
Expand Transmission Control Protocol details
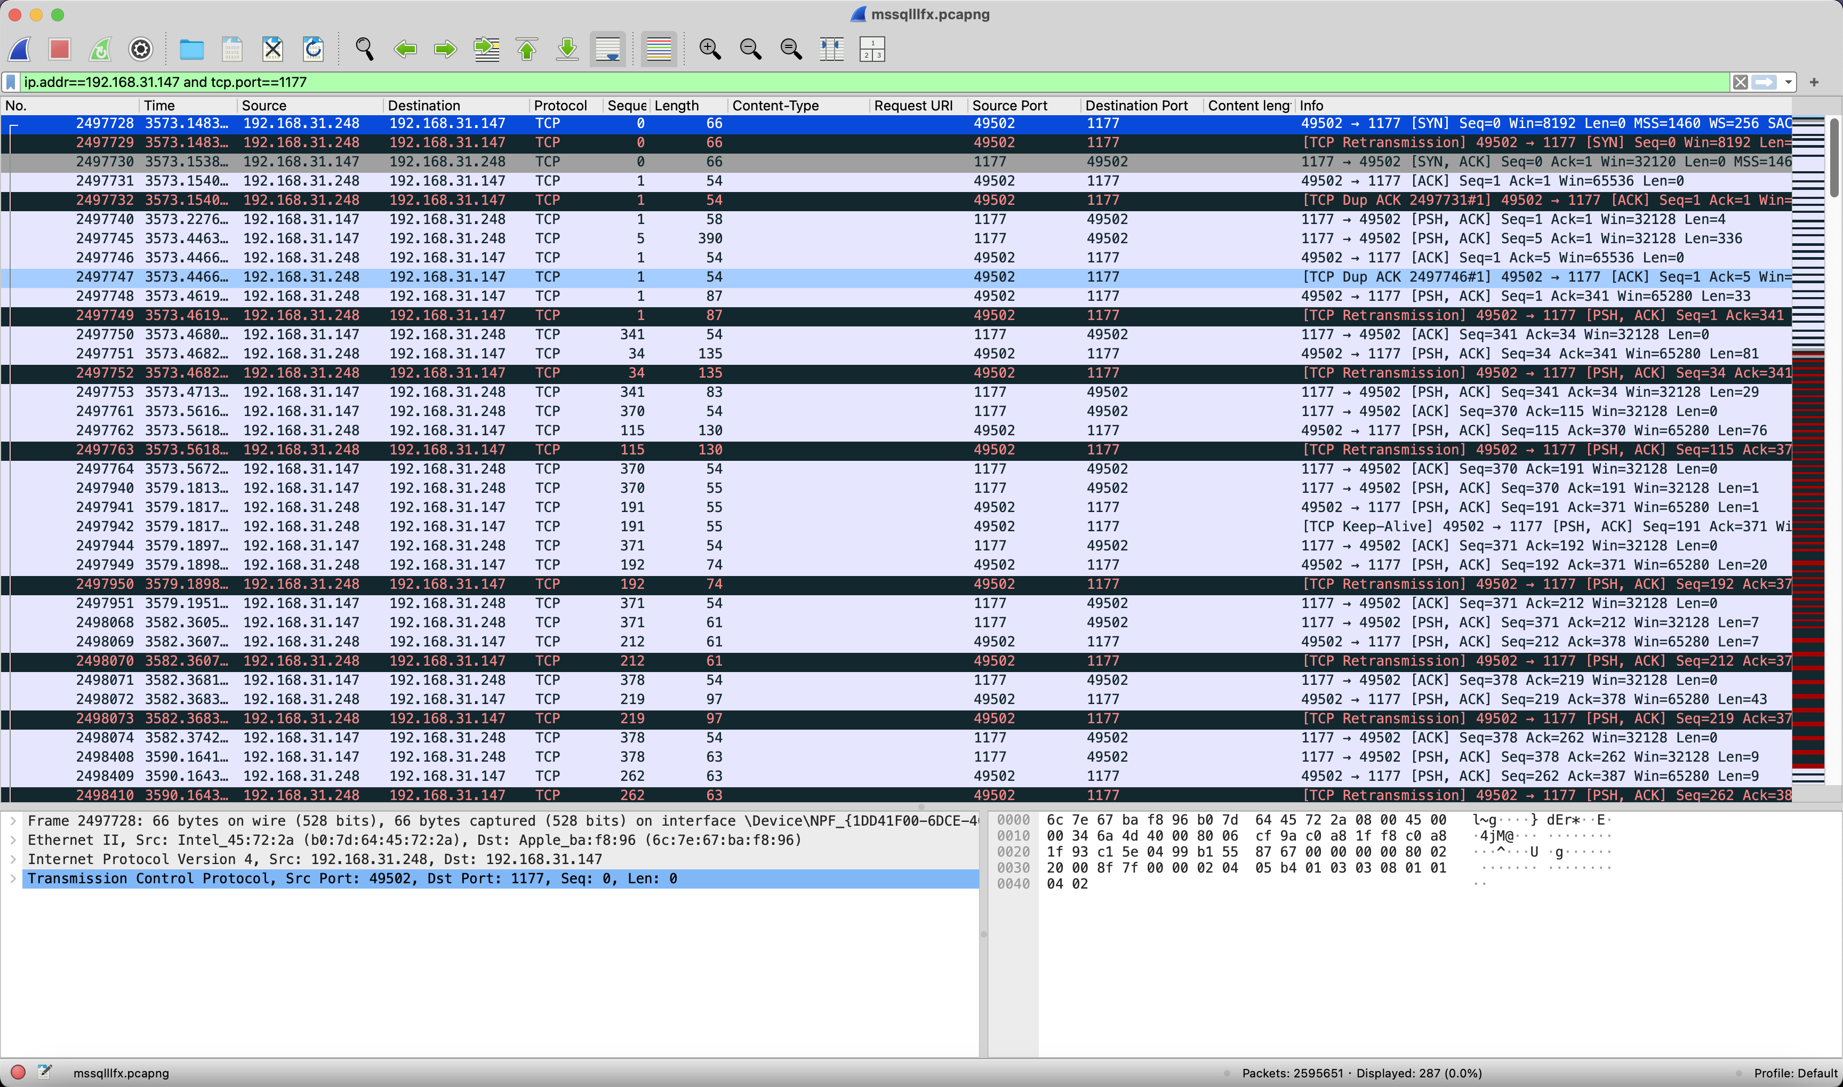(x=13, y=878)
